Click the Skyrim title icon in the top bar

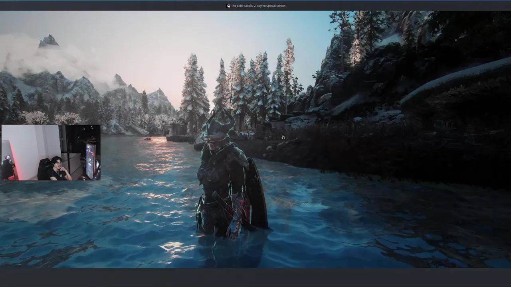click(228, 6)
